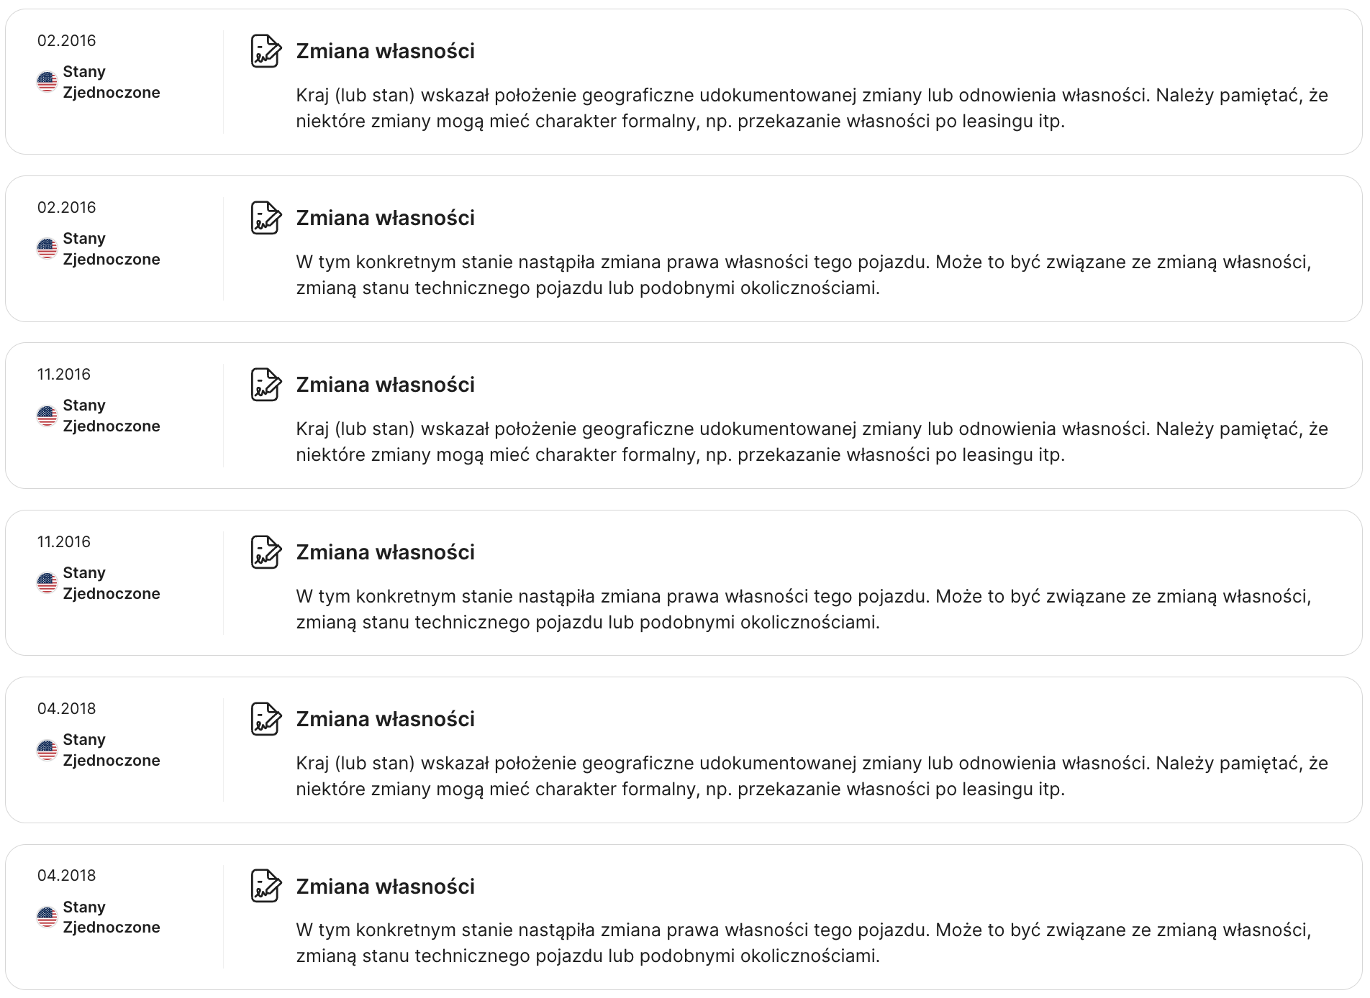Click the US flag in the second 02.2016 entry
This screenshot has height=998, width=1370.
point(47,249)
